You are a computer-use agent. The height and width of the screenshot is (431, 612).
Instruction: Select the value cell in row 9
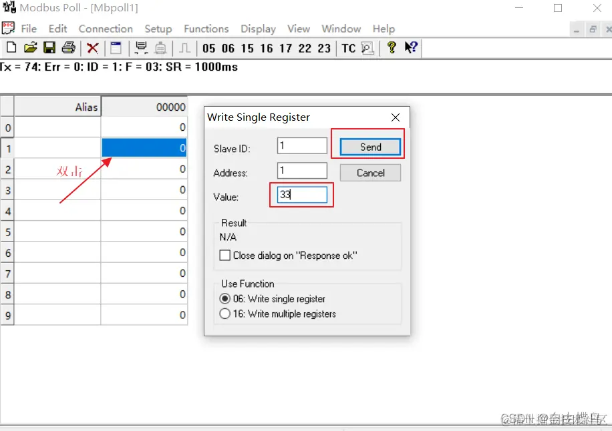[x=144, y=315]
